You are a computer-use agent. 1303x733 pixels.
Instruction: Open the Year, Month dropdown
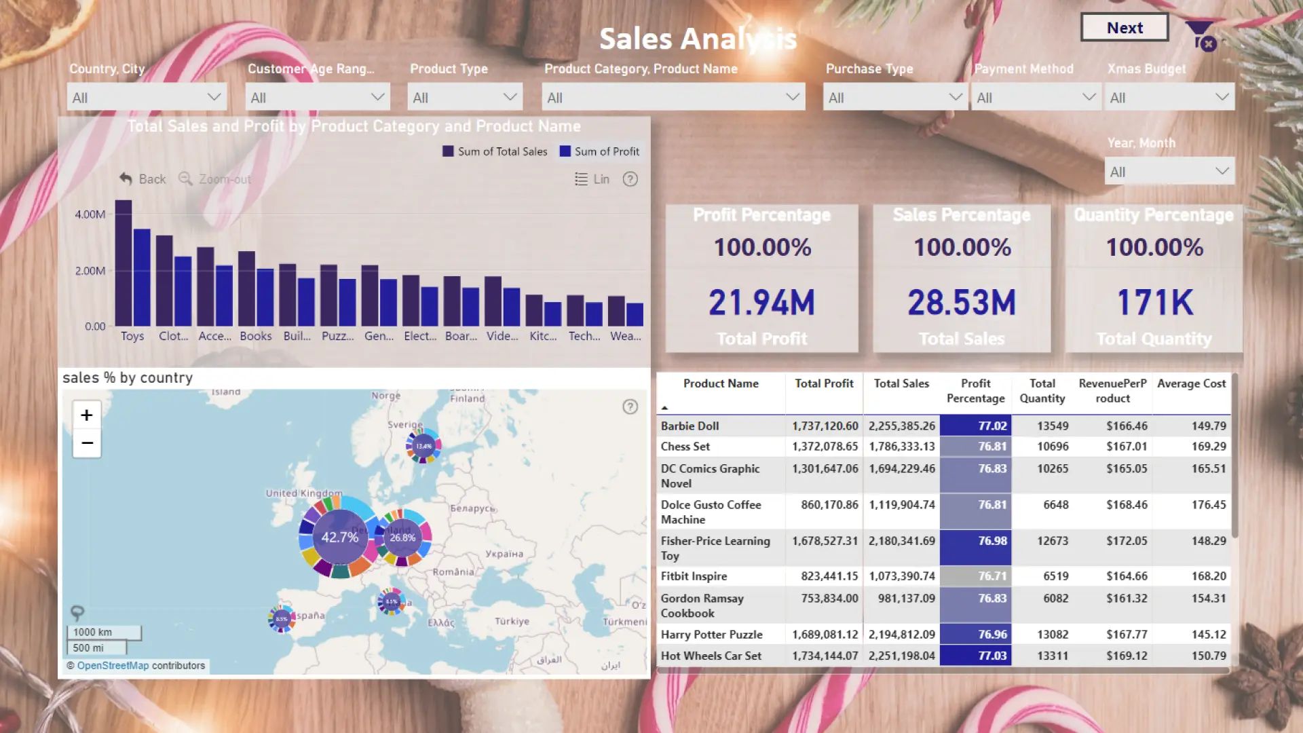pyautogui.click(x=1169, y=171)
